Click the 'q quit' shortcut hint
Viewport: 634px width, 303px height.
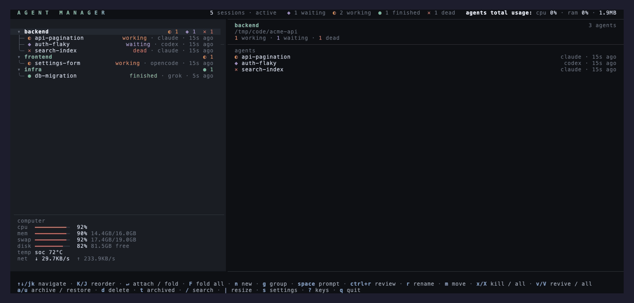(x=350, y=290)
